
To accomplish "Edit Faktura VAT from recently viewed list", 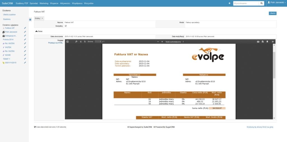I will [25, 28].
